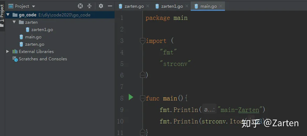Click the gopher icon beside main.go in tree
The height and width of the screenshot is (136, 307).
click(21, 37)
